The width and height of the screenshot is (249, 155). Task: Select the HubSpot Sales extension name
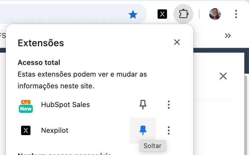click(x=66, y=105)
